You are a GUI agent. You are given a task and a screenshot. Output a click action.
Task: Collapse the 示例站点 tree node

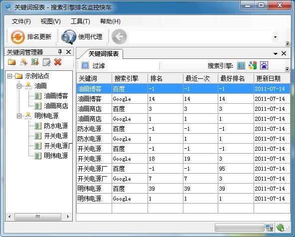(x=9, y=76)
